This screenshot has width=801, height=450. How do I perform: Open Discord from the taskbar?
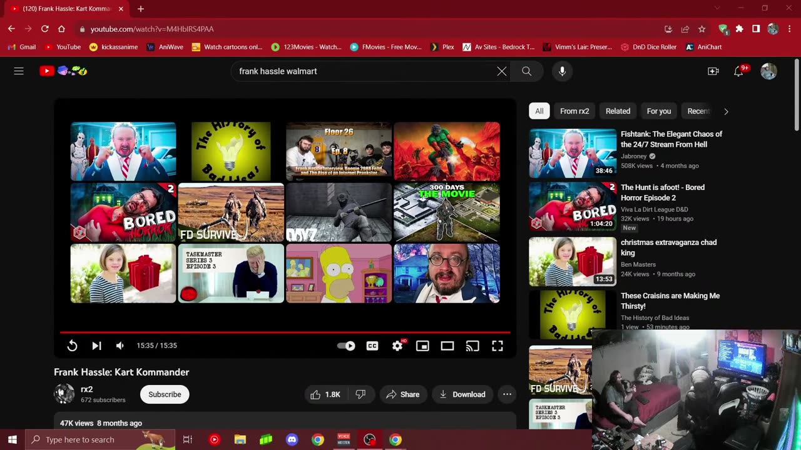pos(292,439)
